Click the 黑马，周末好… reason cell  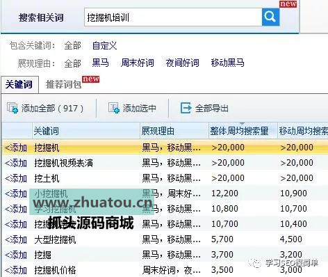coord(172,193)
